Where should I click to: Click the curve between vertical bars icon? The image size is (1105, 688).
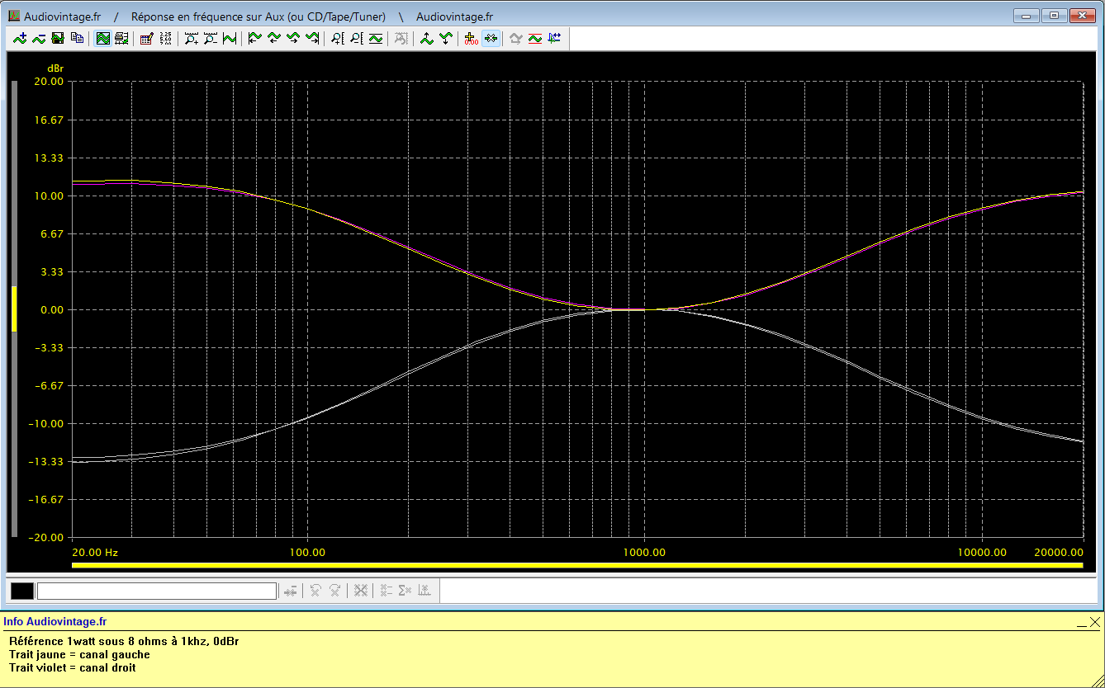coord(230,38)
